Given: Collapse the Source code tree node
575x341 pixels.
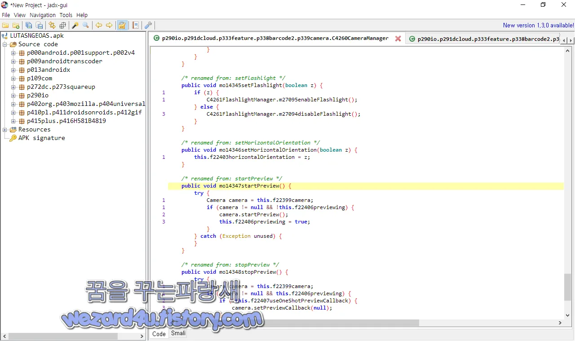Looking at the screenshot, I should click(5, 44).
